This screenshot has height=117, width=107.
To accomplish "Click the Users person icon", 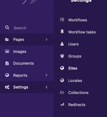I will [62, 44].
